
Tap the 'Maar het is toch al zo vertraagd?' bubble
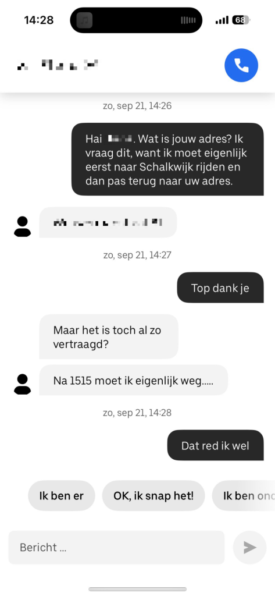[109, 336]
